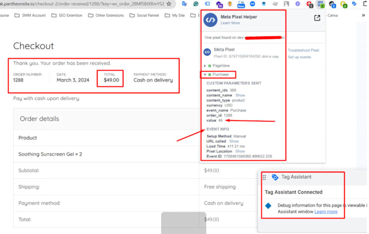Screen dimensions: 369x234
Task: Show the Pixel Location value
Action: pos(240,151)
